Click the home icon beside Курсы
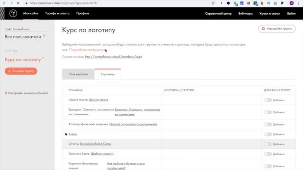 click(66, 134)
